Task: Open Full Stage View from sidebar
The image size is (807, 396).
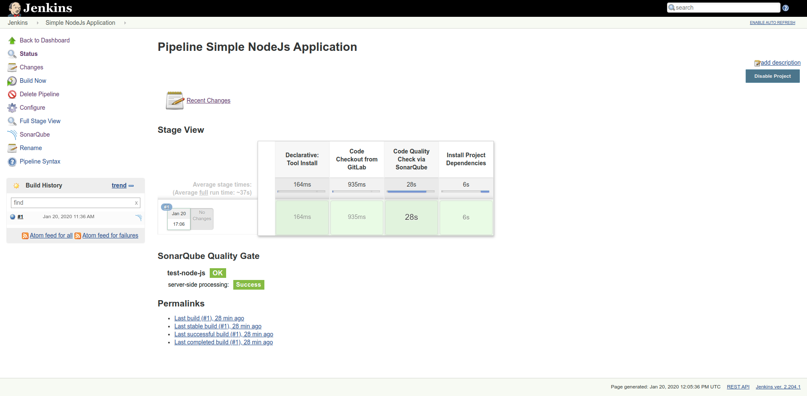Action: click(40, 121)
